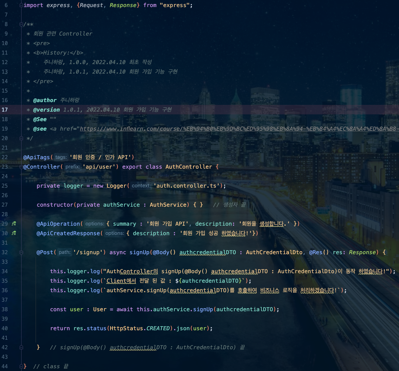Click the 'export' keyword on line 23
399x371 pixels.
pyautogui.click(x=132, y=167)
